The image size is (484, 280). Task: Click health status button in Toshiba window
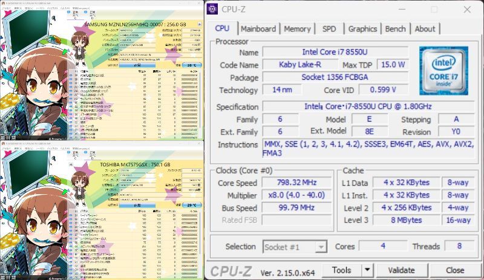coord(137,205)
